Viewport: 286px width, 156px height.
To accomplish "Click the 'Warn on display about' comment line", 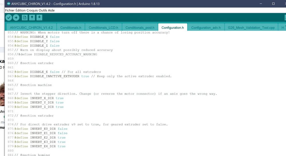I will (64, 50).
